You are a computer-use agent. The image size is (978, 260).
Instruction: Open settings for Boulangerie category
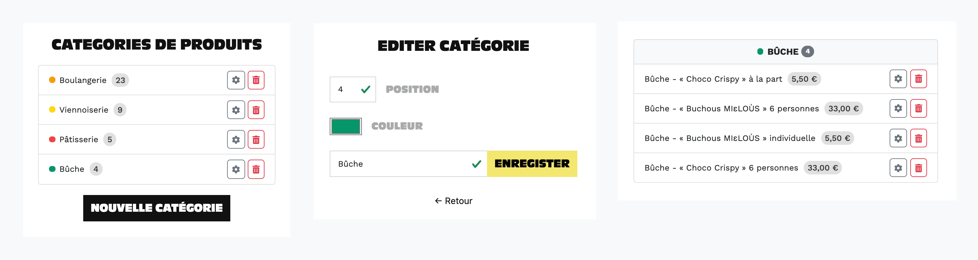236,80
